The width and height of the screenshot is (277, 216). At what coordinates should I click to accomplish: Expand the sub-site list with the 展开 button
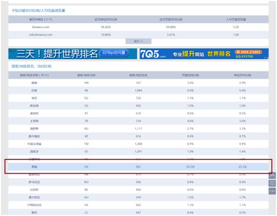[138, 41]
